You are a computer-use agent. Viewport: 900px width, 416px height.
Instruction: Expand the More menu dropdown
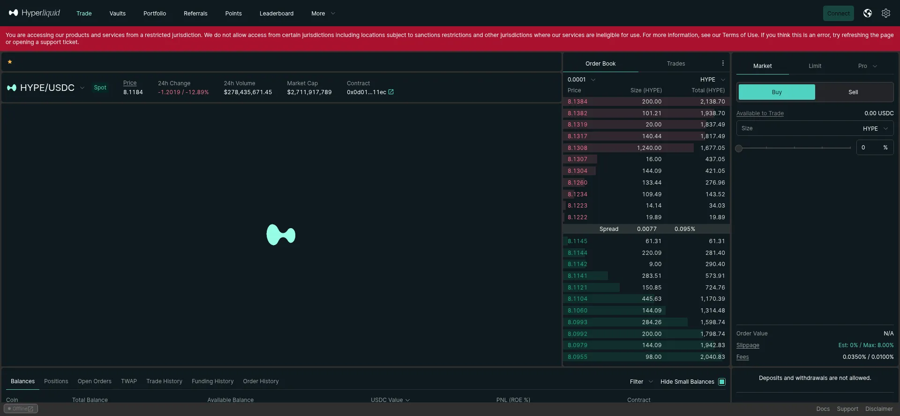coord(323,14)
